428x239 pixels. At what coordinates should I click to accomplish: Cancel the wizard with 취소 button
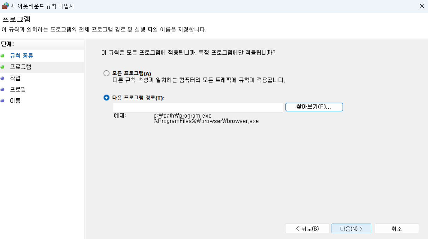396,229
